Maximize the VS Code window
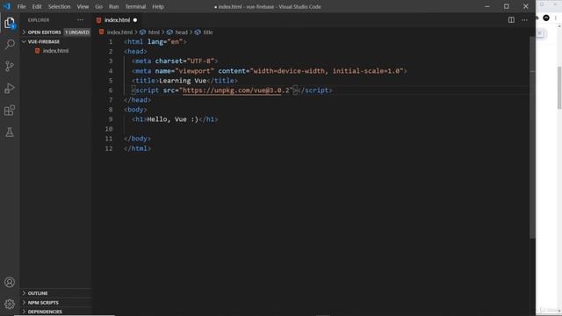Image resolution: width=562 pixels, height=316 pixels. [507, 6]
